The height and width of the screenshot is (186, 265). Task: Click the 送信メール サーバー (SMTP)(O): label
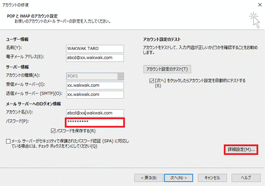click(34, 93)
